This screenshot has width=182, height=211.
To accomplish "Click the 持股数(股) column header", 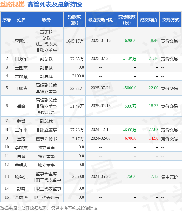I will (x=74, y=20).
